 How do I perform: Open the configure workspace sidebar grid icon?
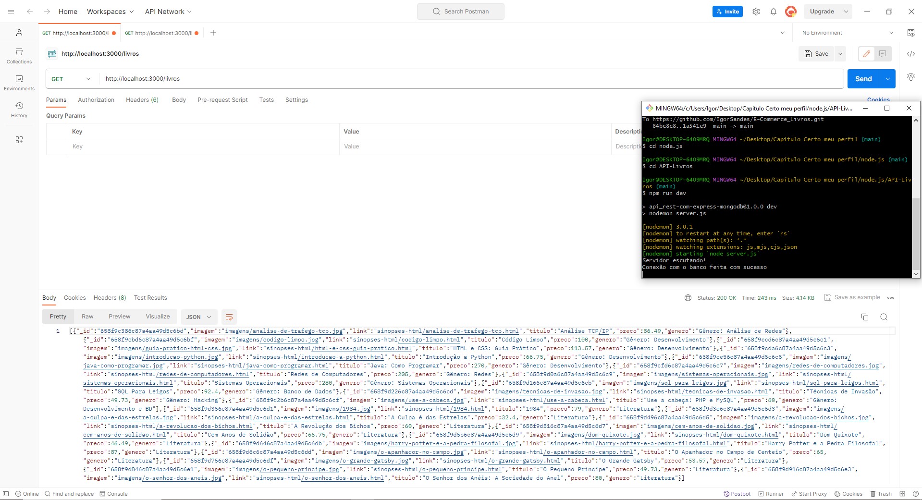pos(19,140)
